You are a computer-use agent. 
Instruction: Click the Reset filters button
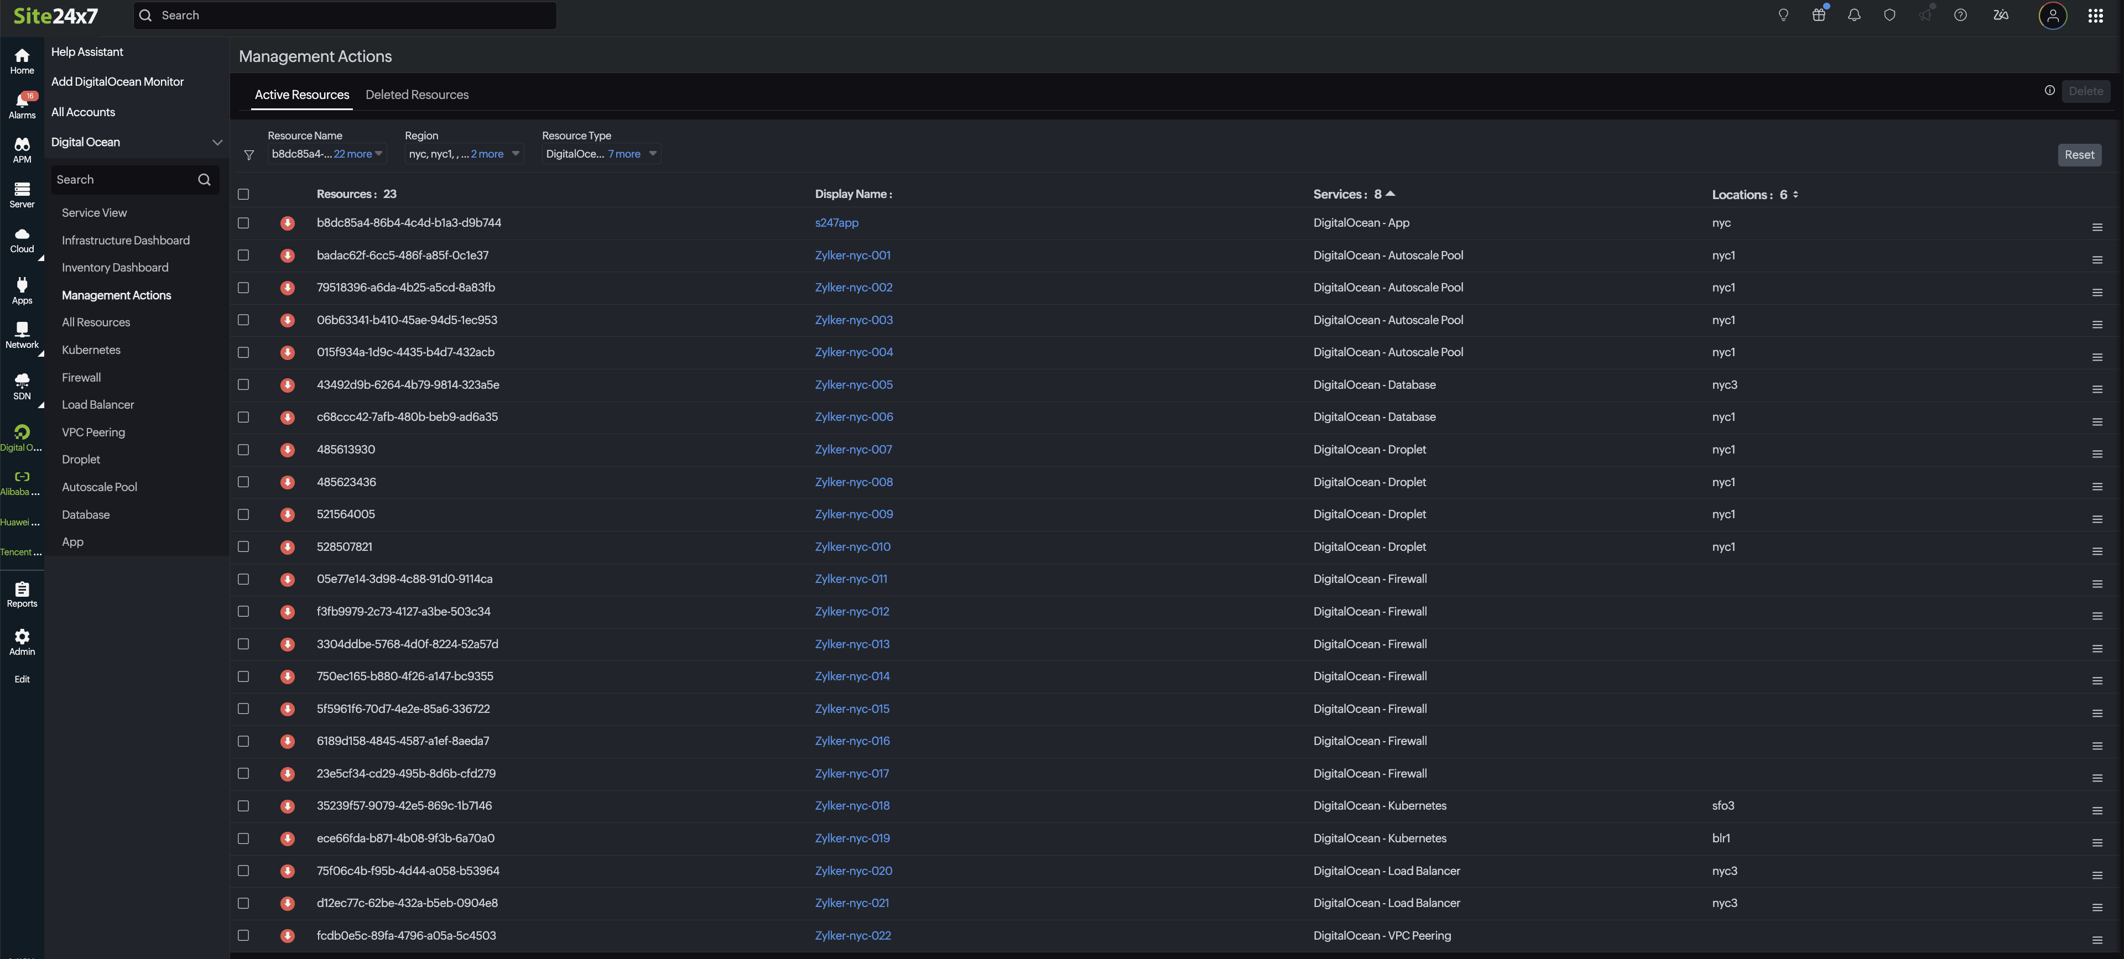point(2079,155)
